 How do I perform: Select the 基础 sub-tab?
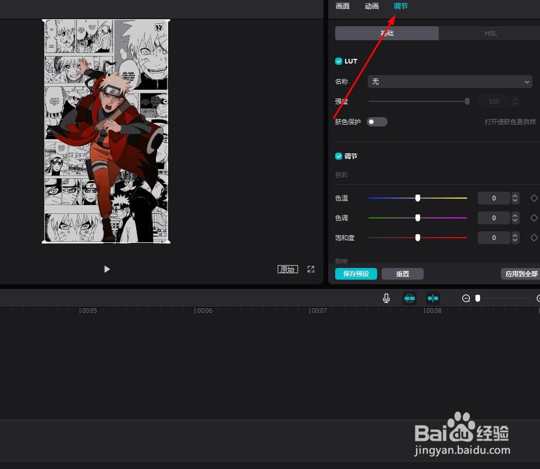tap(387, 33)
